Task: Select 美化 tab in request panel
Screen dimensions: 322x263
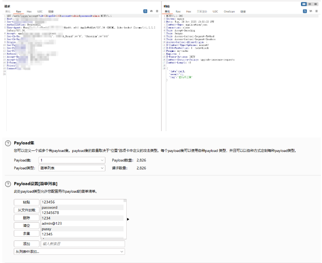Action: (8, 11)
